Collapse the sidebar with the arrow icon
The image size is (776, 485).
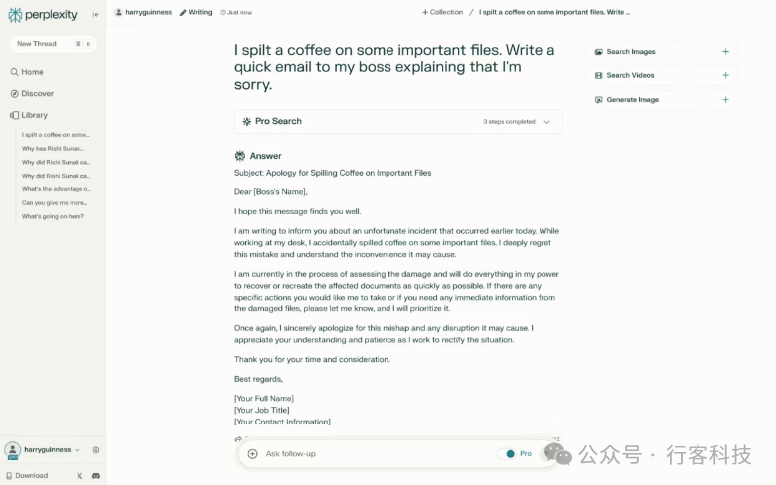coord(95,14)
